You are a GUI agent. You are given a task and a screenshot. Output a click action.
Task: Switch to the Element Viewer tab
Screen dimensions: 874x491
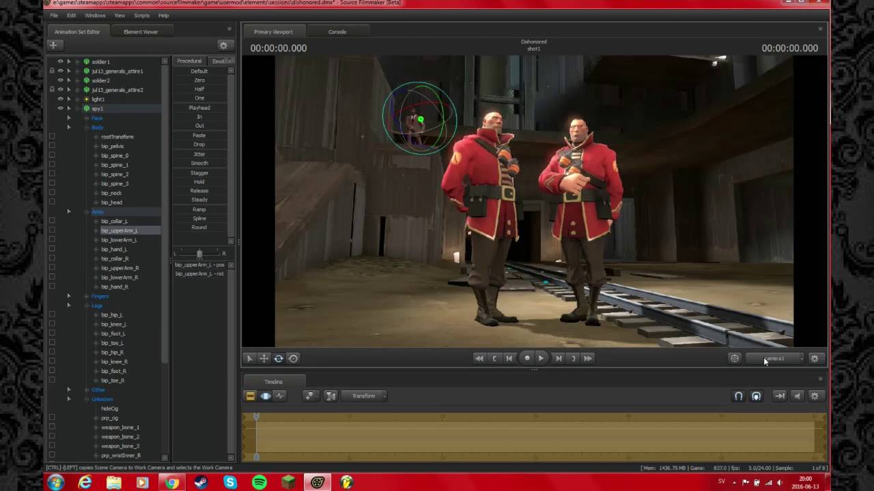point(141,31)
